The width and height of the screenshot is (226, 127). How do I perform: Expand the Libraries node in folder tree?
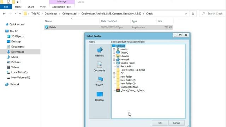tap(114, 56)
